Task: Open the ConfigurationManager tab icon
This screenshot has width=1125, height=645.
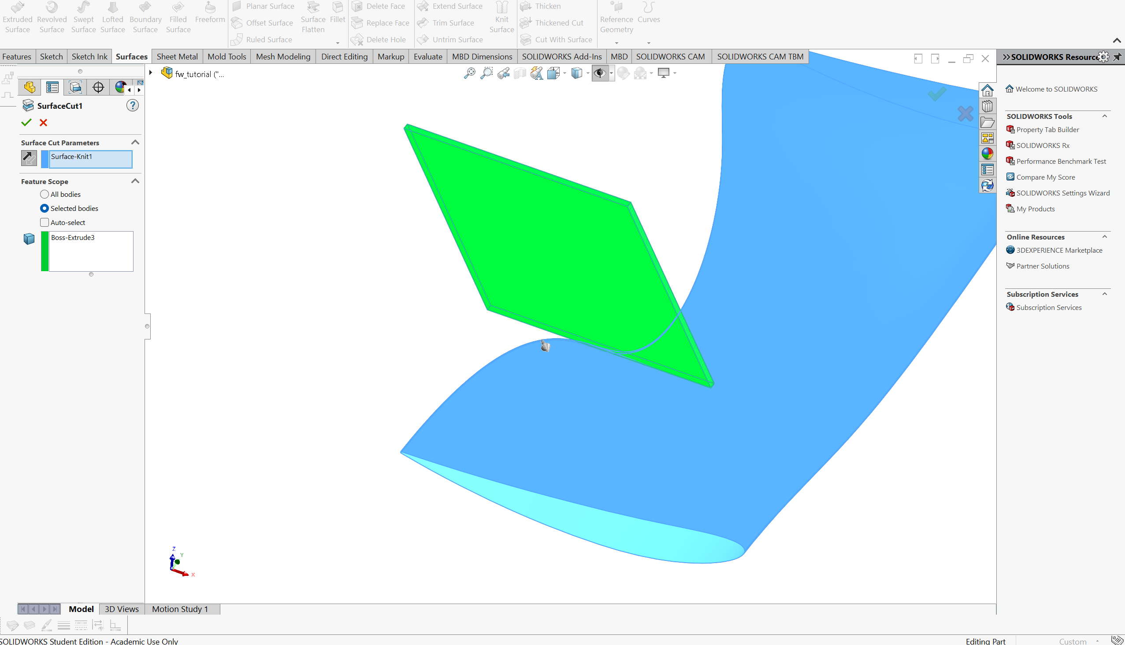Action: click(x=75, y=87)
